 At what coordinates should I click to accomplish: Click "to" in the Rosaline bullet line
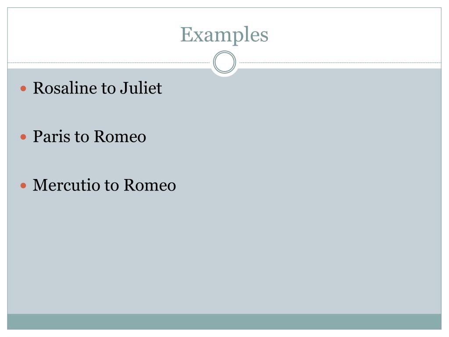tap(109, 88)
